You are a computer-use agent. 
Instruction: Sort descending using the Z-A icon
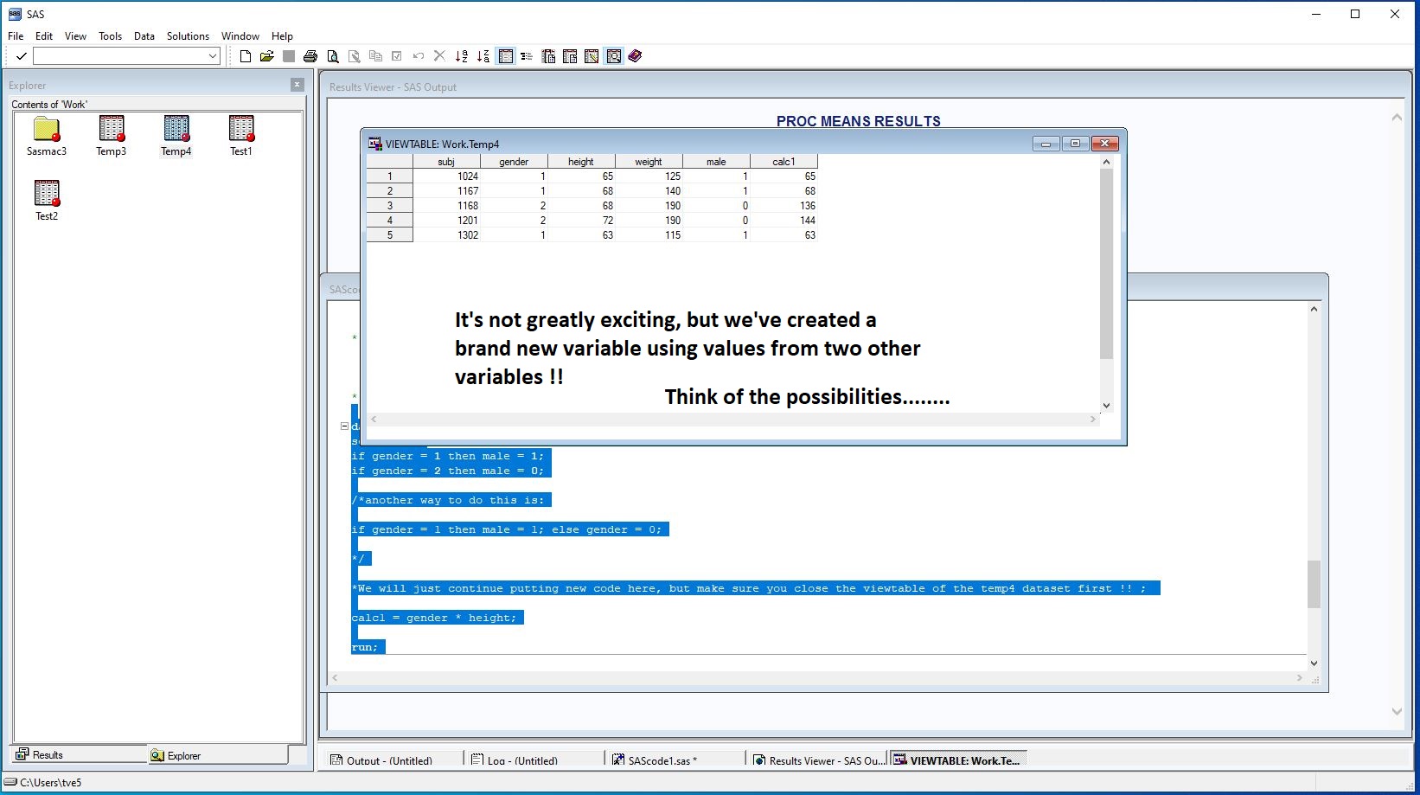click(x=483, y=56)
